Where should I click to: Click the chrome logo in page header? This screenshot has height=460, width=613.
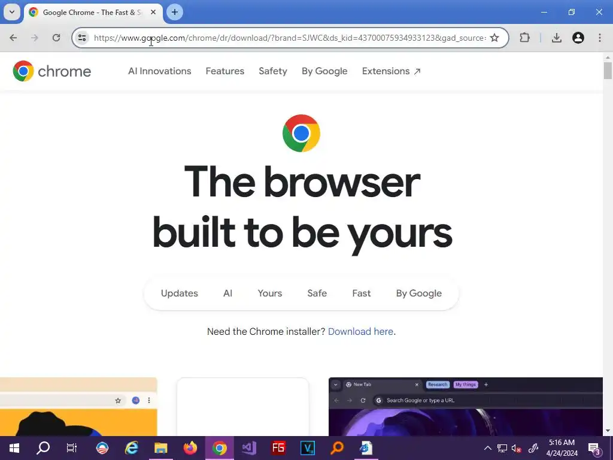[x=52, y=71]
